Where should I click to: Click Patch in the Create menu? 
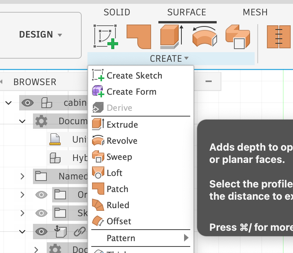[x=141, y=189]
